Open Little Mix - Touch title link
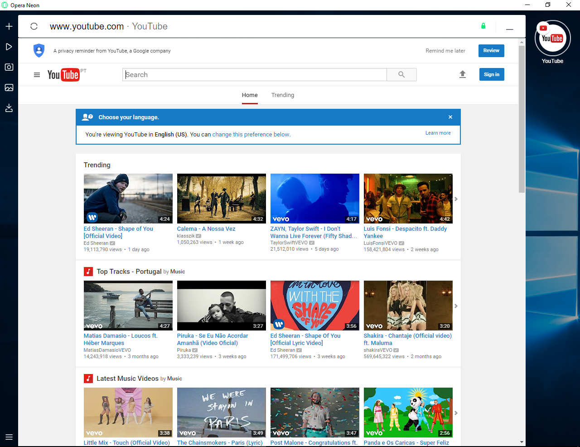Viewport: 580px width, 447px height. 127,443
